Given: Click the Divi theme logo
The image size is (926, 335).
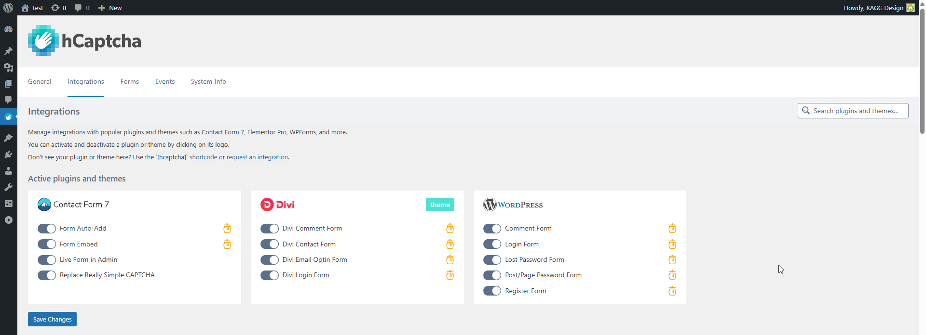Looking at the screenshot, I should tap(277, 205).
